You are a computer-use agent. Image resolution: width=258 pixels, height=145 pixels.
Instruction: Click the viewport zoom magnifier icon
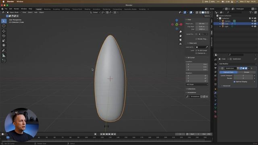click(181, 32)
